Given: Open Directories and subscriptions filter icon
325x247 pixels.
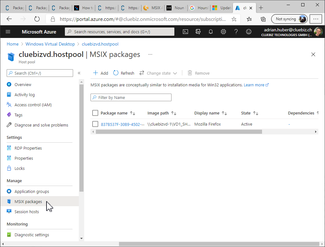Looking at the screenshot, I should coord(198,32).
